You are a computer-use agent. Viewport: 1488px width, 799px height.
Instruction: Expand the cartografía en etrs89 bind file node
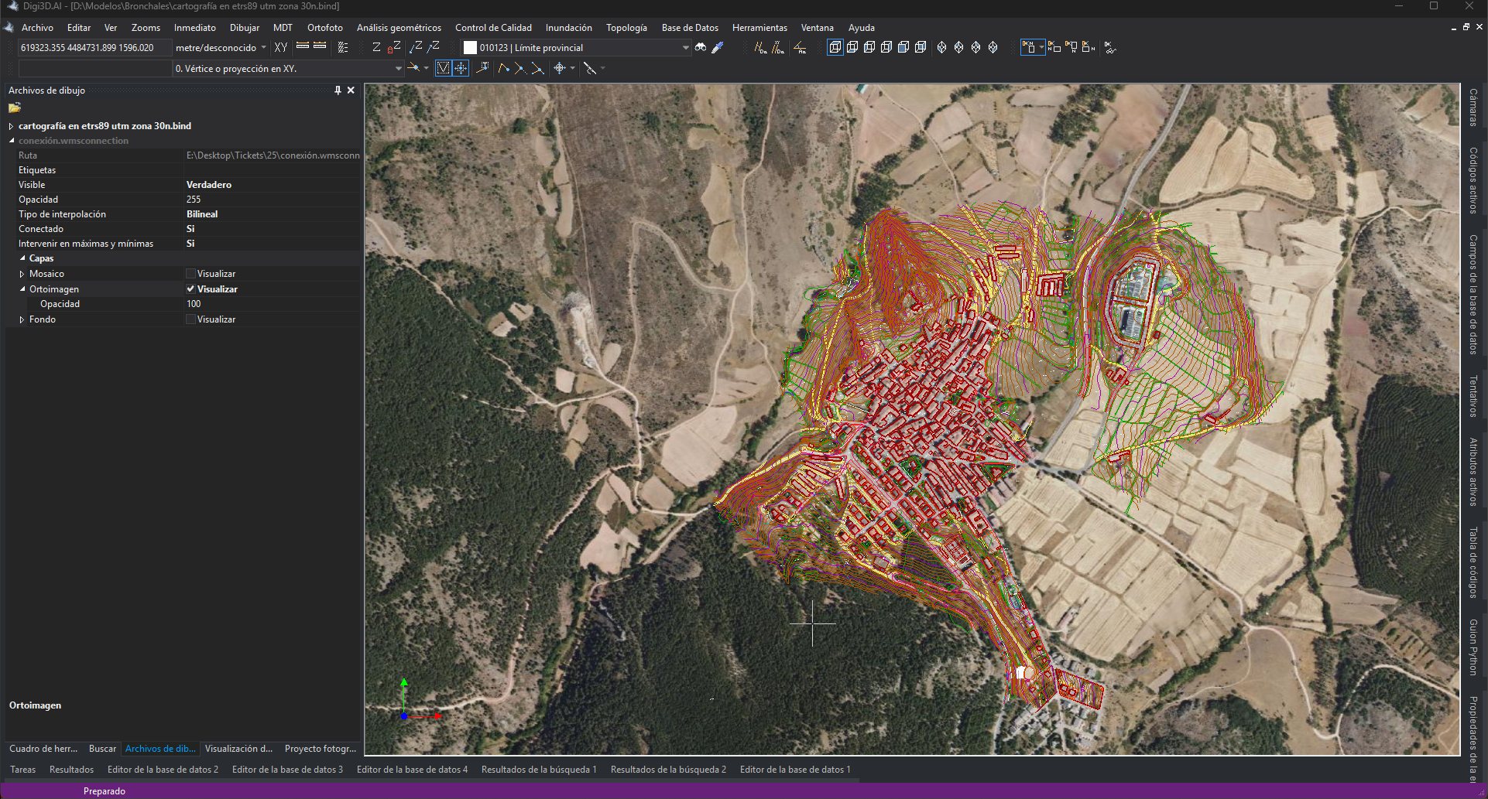click(11, 126)
